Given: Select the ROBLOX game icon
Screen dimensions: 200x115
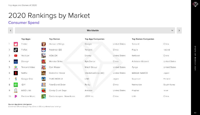Looking at the screenshot, I should point(43,56).
